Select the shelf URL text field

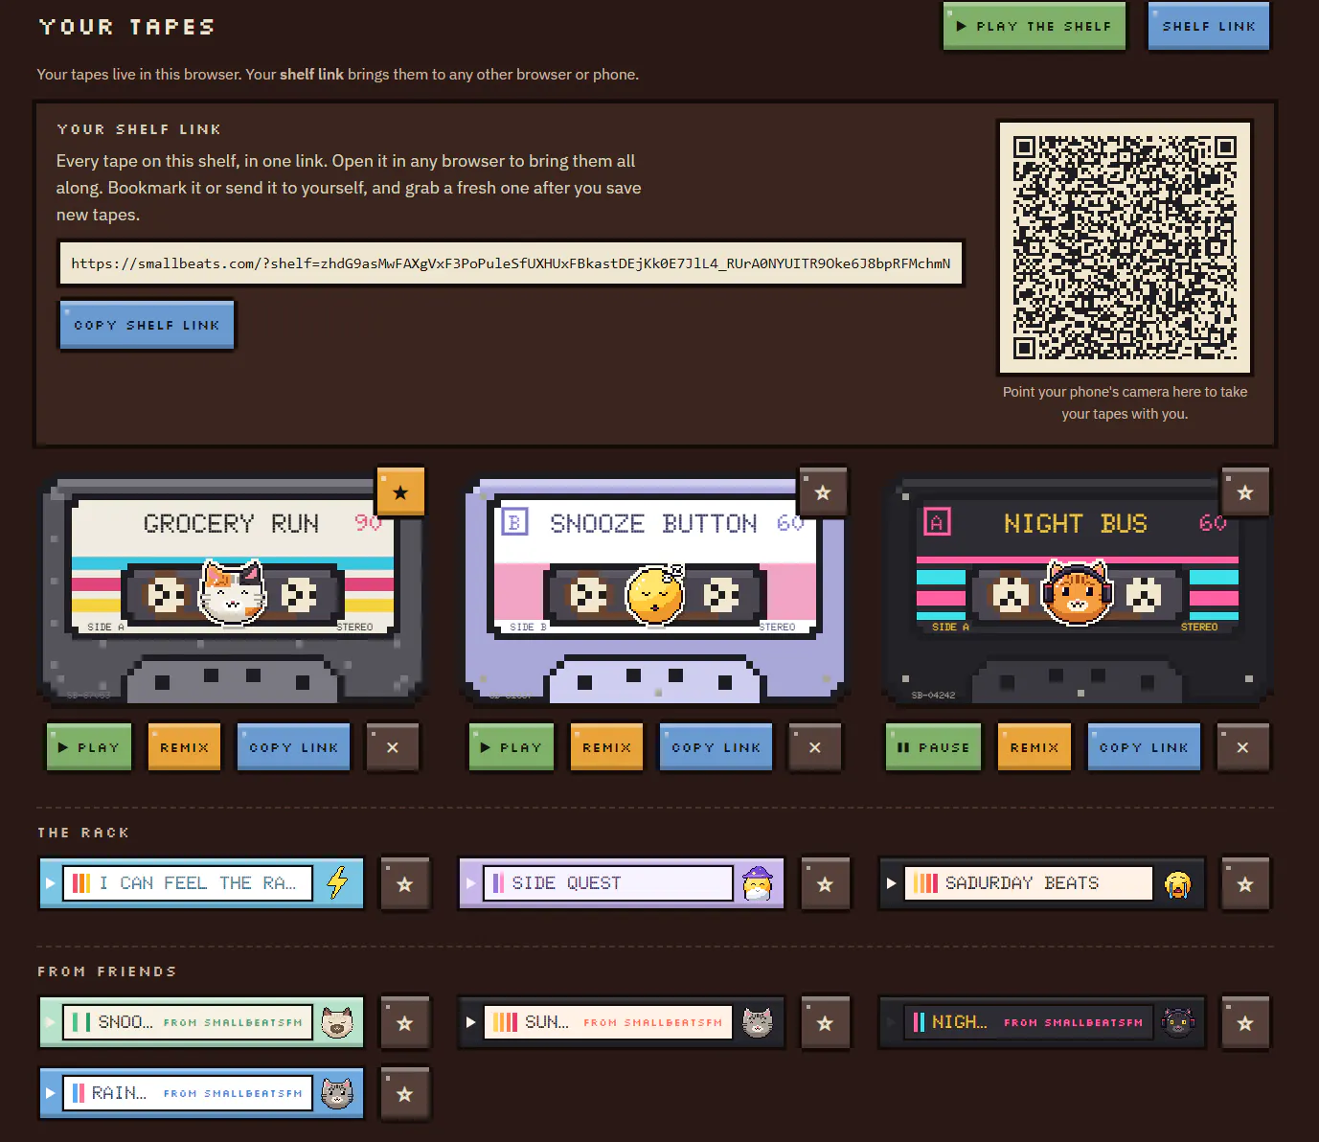(x=511, y=263)
